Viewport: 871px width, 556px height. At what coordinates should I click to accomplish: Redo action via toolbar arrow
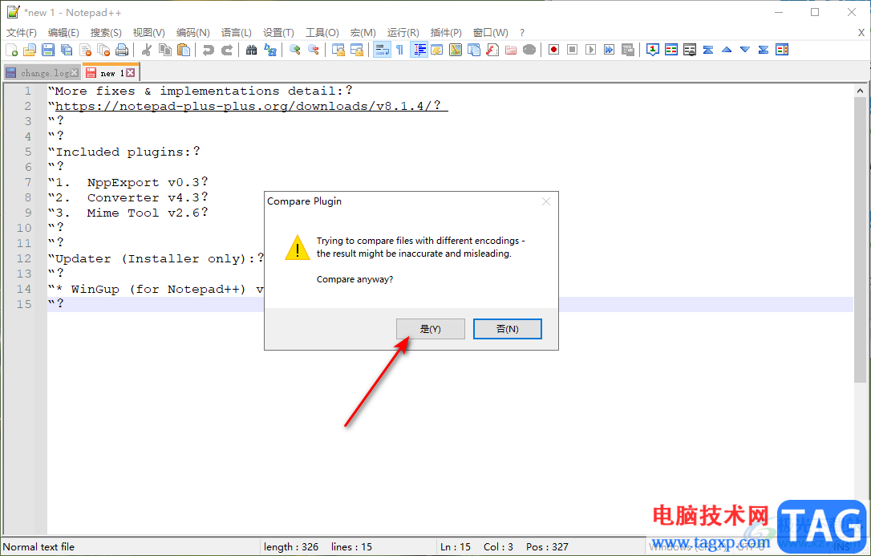tap(227, 50)
